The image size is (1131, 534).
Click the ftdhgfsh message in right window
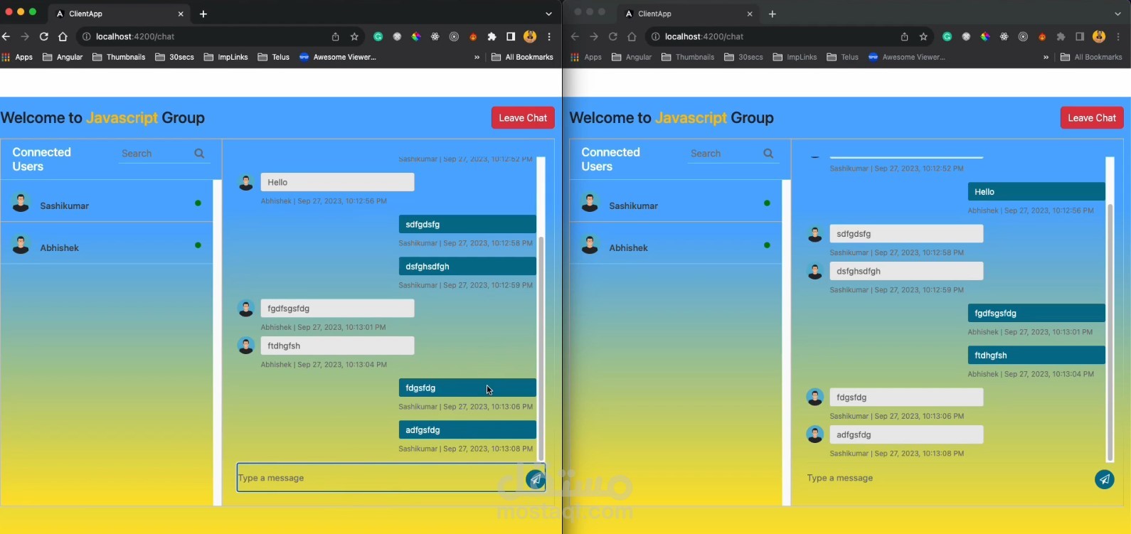click(1036, 355)
